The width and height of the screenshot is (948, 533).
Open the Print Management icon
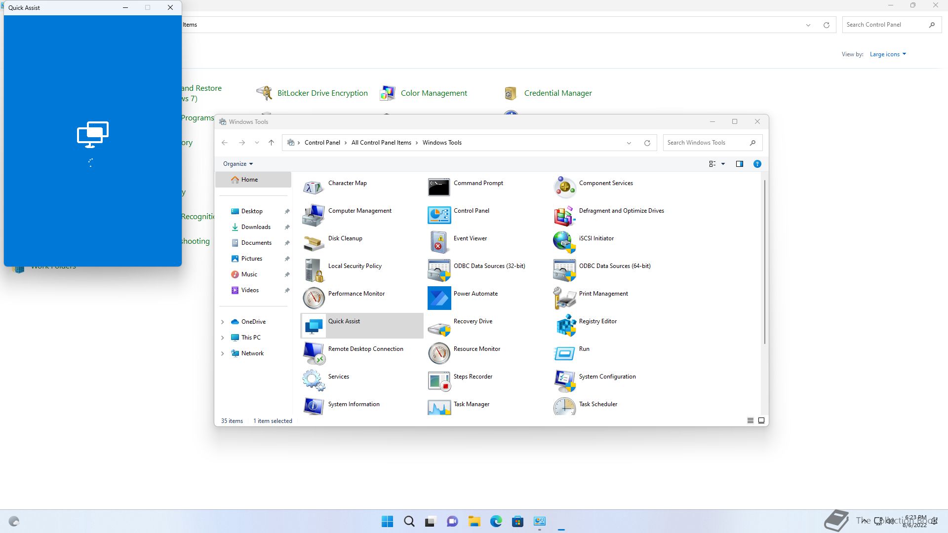[x=564, y=298]
